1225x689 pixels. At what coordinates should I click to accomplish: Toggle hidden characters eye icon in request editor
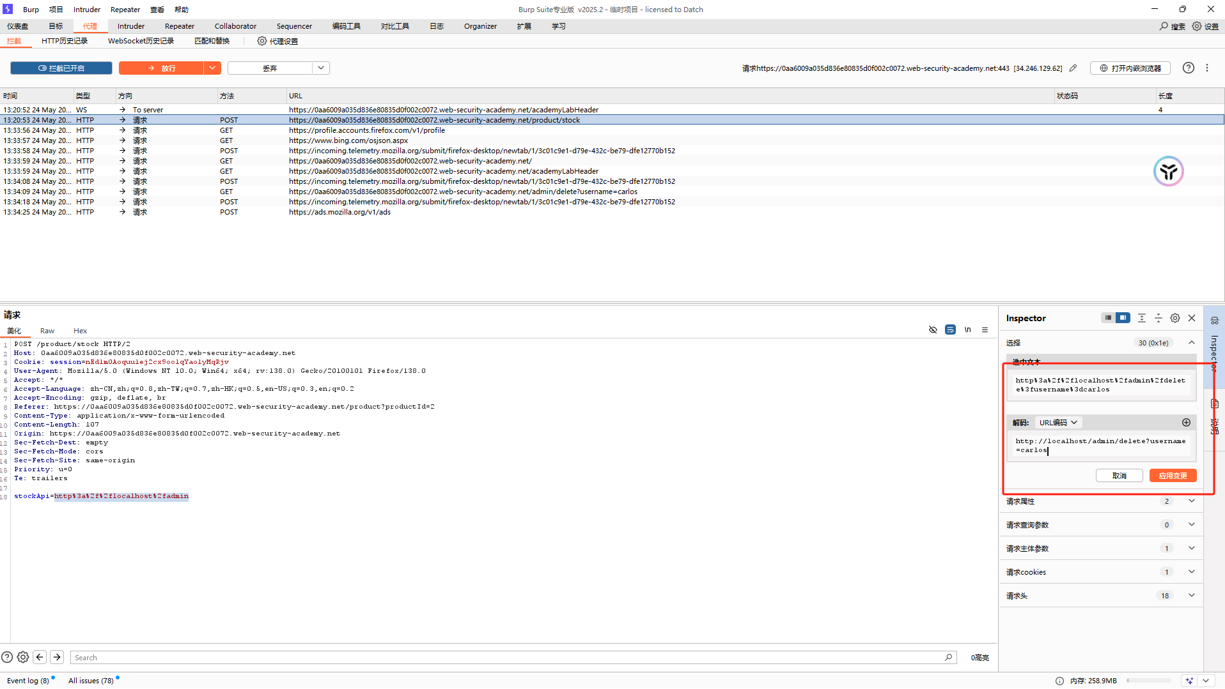[933, 330]
